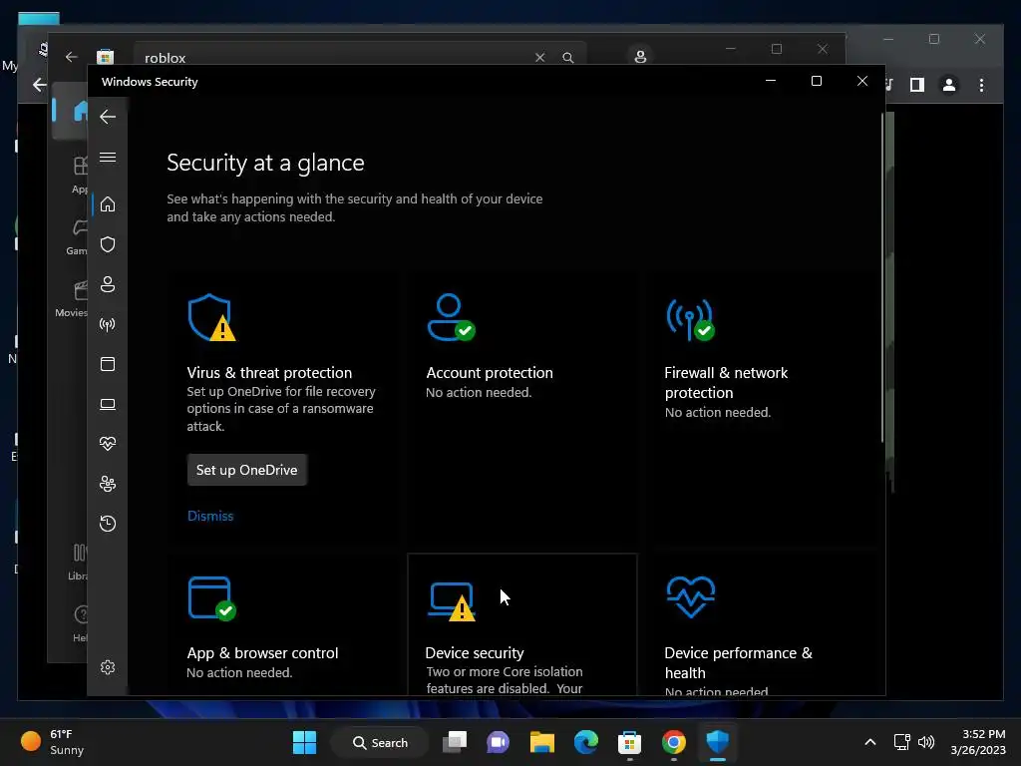Open Chrome's three-dot menu
Image resolution: width=1021 pixels, height=766 pixels.
tap(981, 85)
